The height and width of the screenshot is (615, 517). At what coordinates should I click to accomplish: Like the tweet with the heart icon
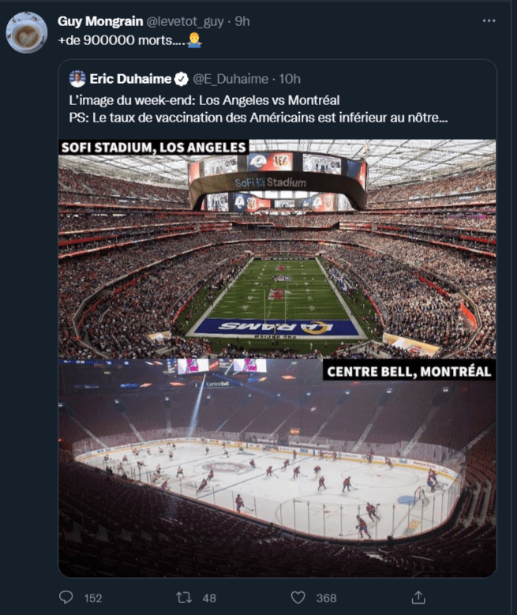[298, 598]
